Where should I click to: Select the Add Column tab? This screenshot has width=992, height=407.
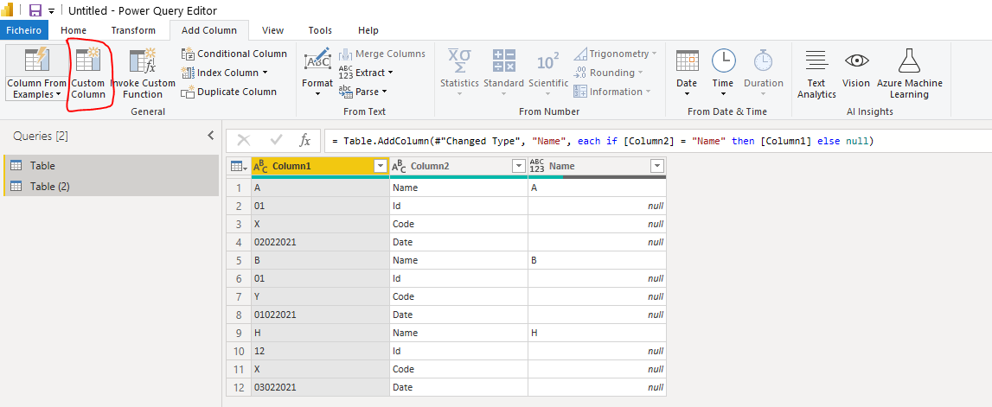click(x=208, y=30)
